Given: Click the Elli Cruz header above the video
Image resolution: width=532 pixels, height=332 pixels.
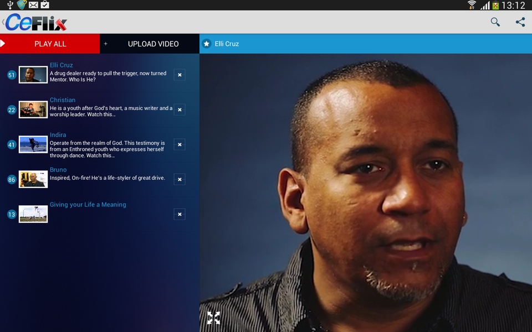Looking at the screenshot, I should coord(227,44).
